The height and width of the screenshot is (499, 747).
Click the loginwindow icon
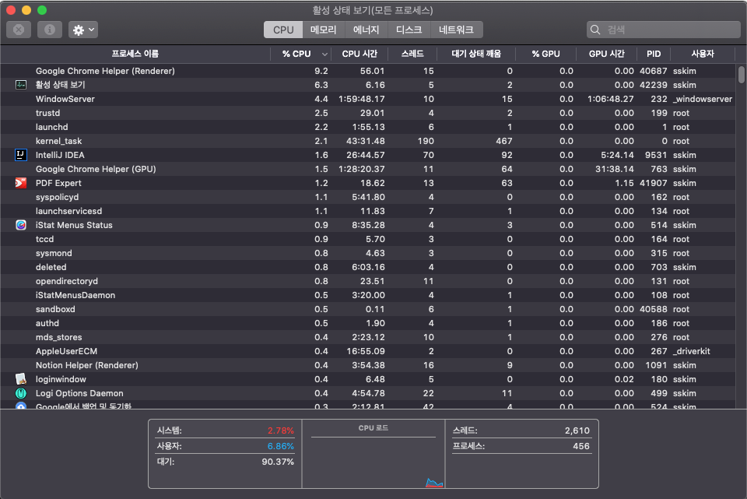(21, 379)
